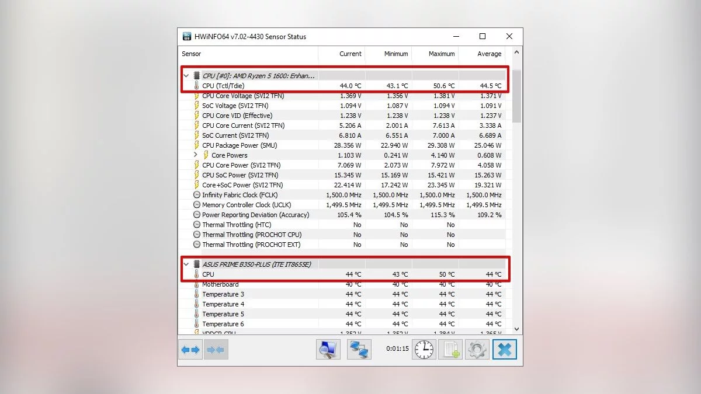Close sensors with the blue X button
This screenshot has height=394, width=701.
[x=505, y=350]
